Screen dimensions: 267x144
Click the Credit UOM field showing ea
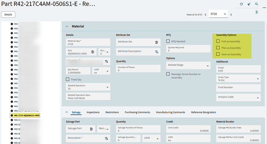[x=188, y=139]
